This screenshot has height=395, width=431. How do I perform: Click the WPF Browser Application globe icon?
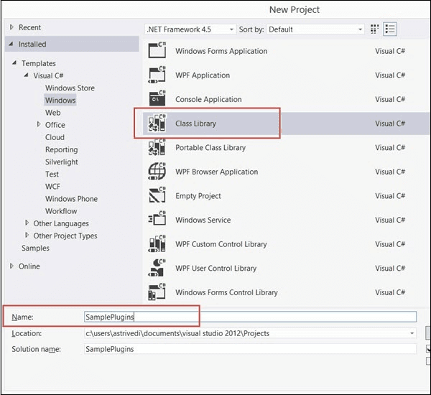157,172
